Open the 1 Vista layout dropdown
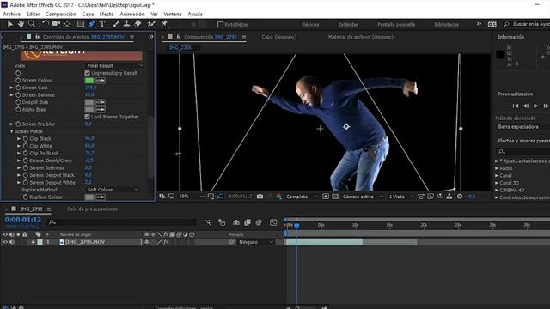This screenshot has width=550, height=309. (401, 197)
